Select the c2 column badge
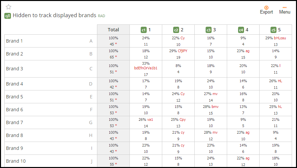 coord(176,30)
